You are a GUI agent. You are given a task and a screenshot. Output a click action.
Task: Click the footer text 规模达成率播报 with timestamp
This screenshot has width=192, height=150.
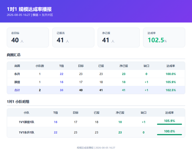(96, 148)
